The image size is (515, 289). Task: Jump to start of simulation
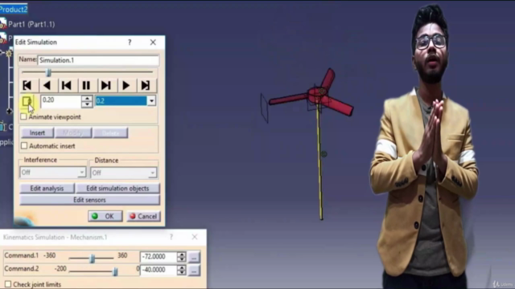click(x=27, y=86)
